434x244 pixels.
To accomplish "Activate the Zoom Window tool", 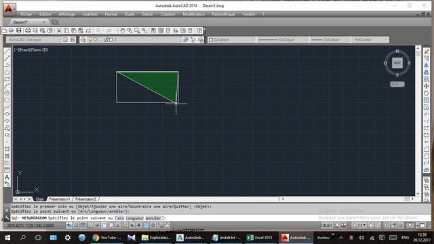I will (x=137, y=30).
